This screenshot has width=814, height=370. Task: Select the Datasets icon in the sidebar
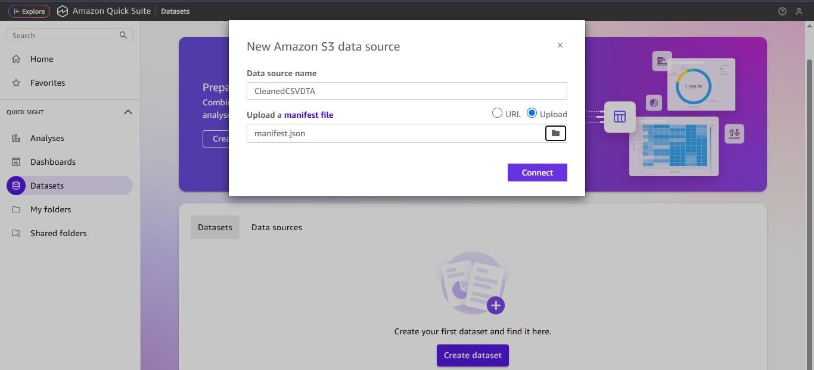coord(15,185)
